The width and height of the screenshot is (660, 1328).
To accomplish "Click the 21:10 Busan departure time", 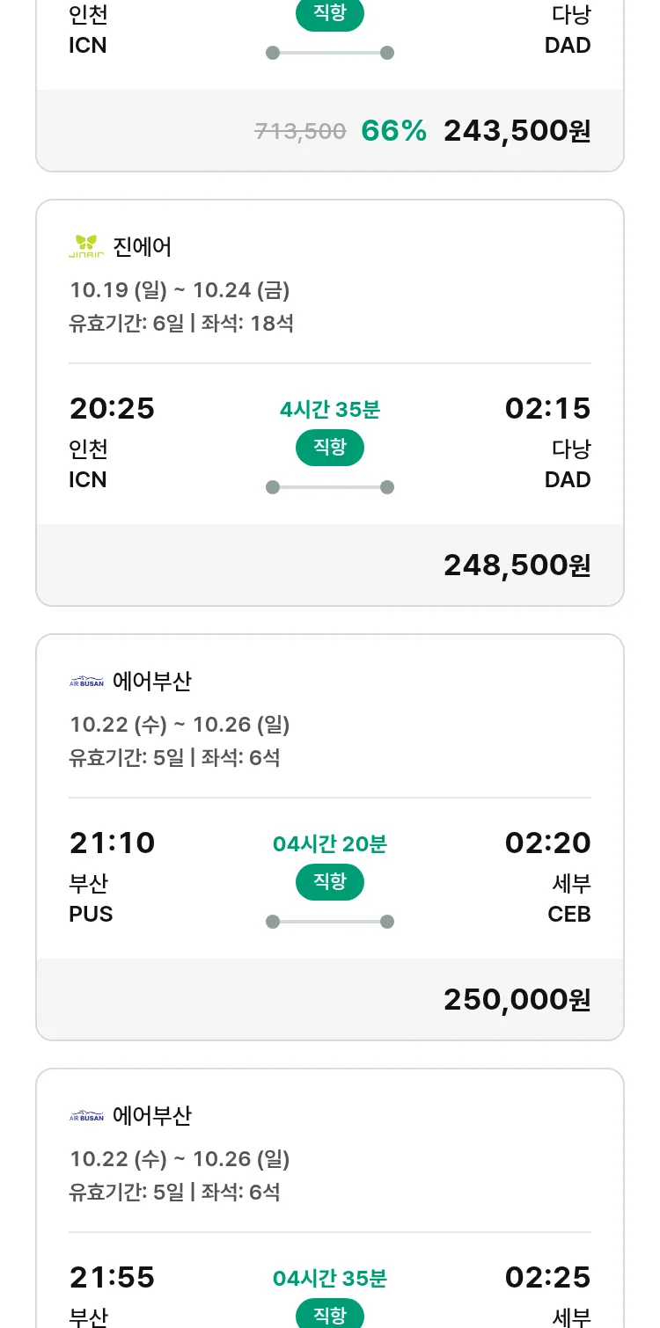I will pyautogui.click(x=112, y=843).
